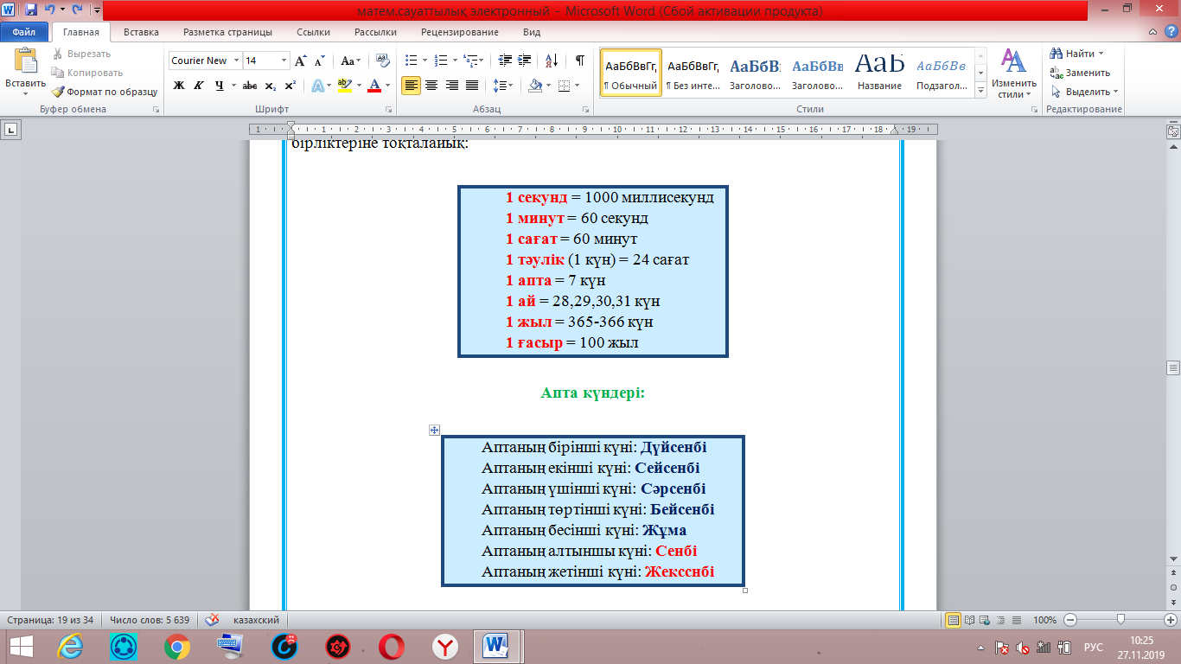Click the save icon in quick access toolbar
The height and width of the screenshot is (664, 1181).
tap(31, 10)
